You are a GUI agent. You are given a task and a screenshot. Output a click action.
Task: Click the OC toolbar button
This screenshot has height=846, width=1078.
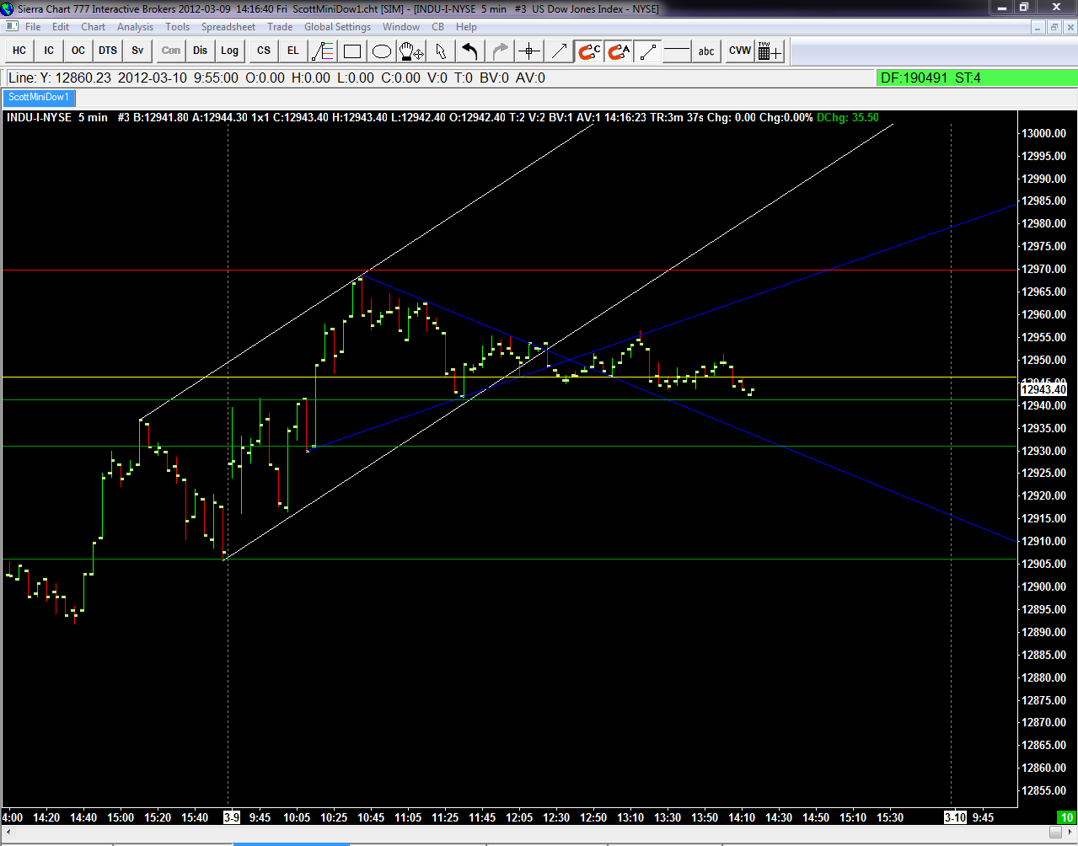coord(78,51)
